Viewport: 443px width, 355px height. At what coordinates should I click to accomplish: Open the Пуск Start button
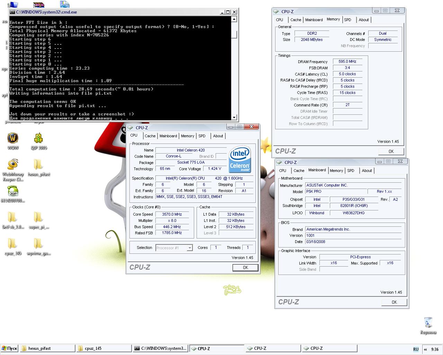(10, 348)
